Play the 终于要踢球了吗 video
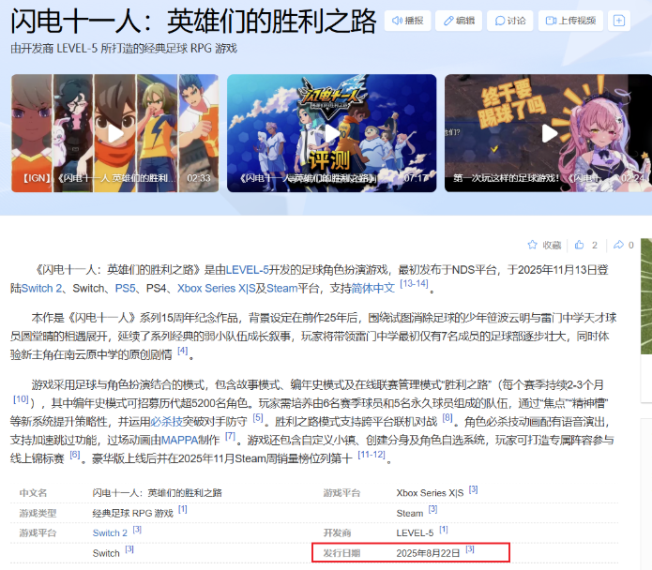This screenshot has height=570, width=652. (x=549, y=133)
